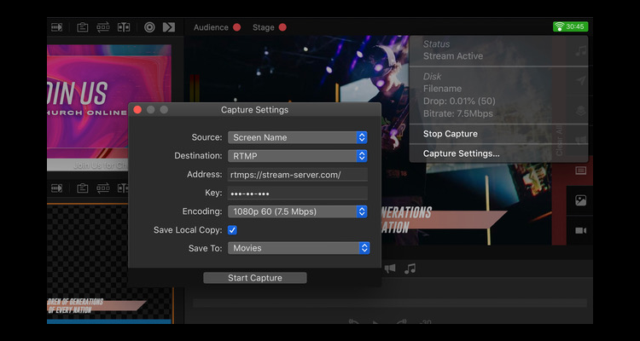Screen dimensions: 640x341
Task: Click the Capture Settings title bar text
Action: [254, 110]
